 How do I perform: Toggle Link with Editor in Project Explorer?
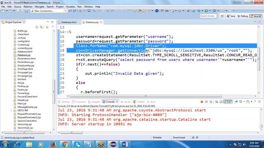41,27
